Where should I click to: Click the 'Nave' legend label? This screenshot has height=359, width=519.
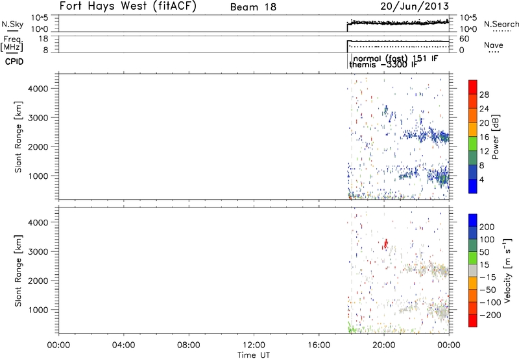pyautogui.click(x=494, y=45)
